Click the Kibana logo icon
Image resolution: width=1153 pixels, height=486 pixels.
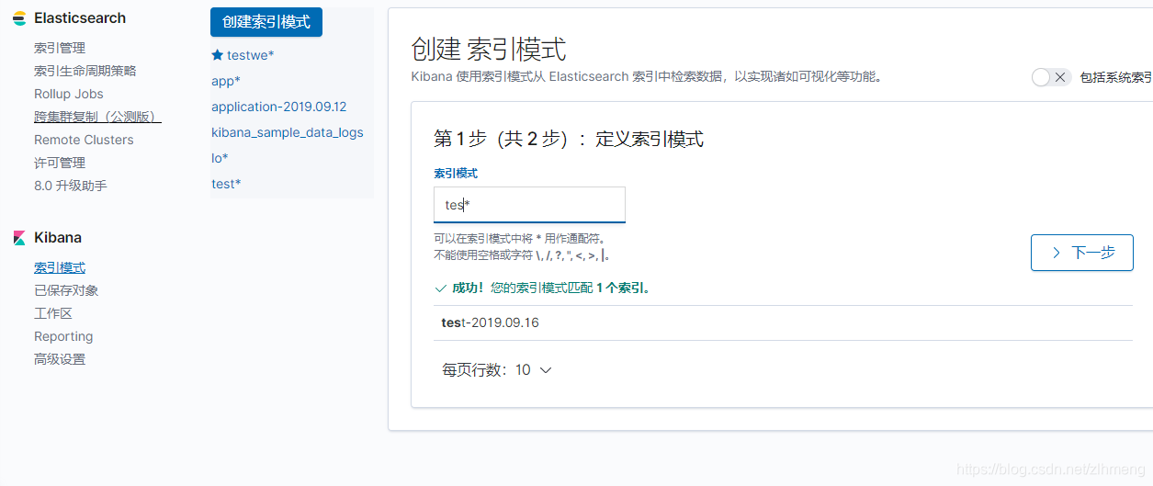coord(19,238)
